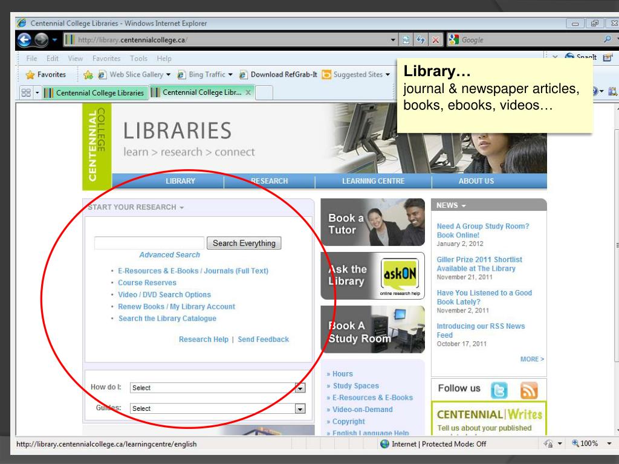
Task: Open the Learning Centre navigation tab
Action: pos(373,181)
